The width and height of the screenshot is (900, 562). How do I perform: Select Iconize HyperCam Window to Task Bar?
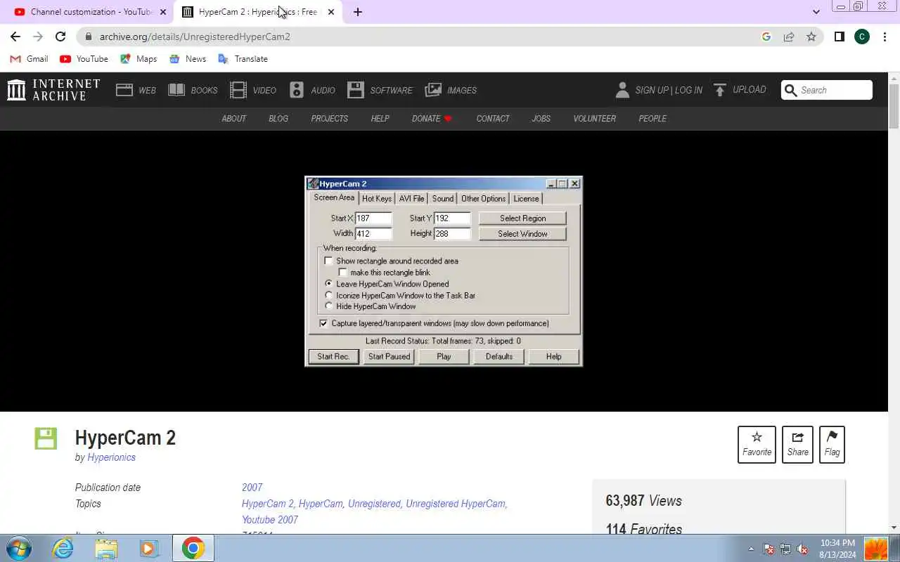pyautogui.click(x=328, y=295)
